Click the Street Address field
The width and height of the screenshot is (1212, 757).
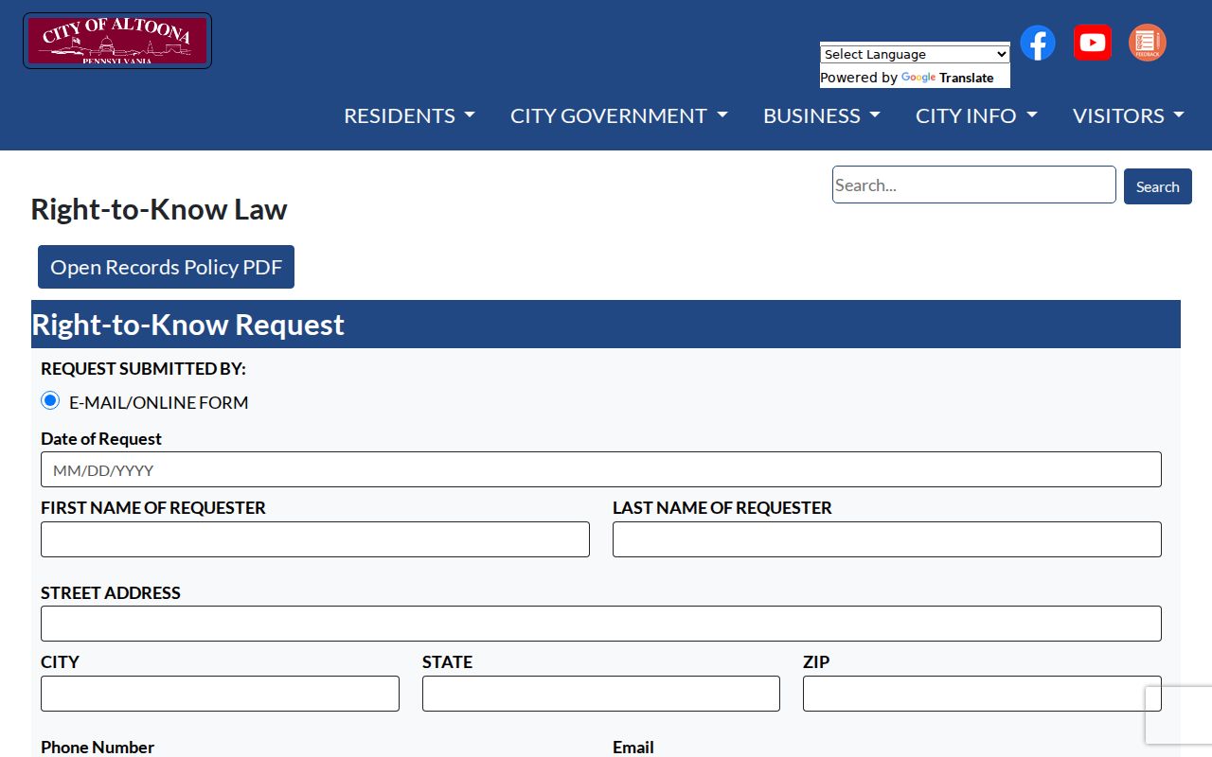tap(601, 624)
